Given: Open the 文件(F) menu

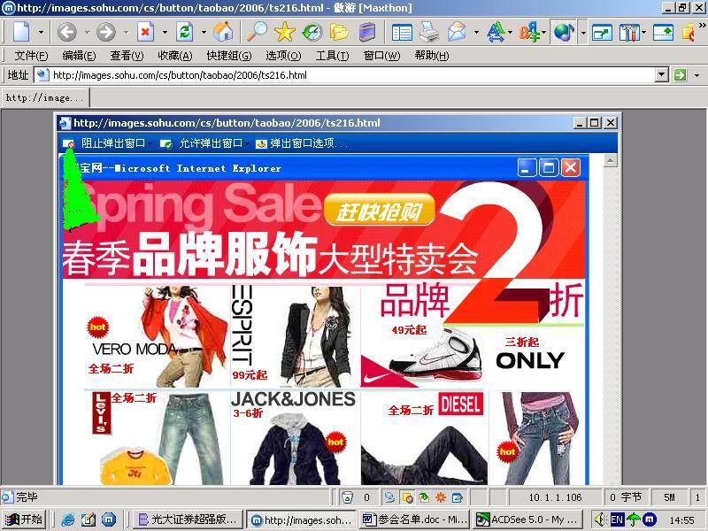Looking at the screenshot, I should click(31, 56).
